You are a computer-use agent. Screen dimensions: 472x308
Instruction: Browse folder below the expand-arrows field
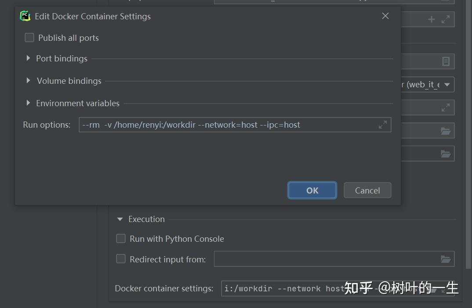pyautogui.click(x=446, y=131)
